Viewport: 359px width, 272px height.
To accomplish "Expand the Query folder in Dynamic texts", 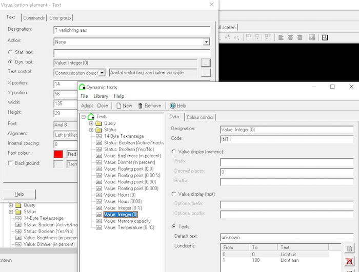I will click(x=91, y=123).
